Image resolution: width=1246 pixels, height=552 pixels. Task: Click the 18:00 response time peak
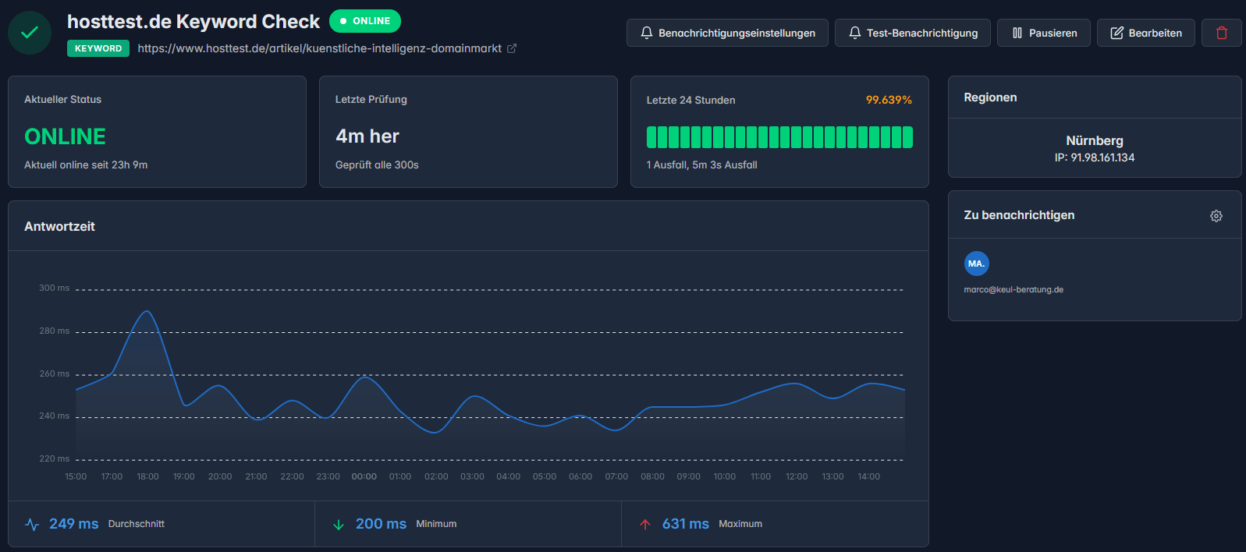pos(147,312)
